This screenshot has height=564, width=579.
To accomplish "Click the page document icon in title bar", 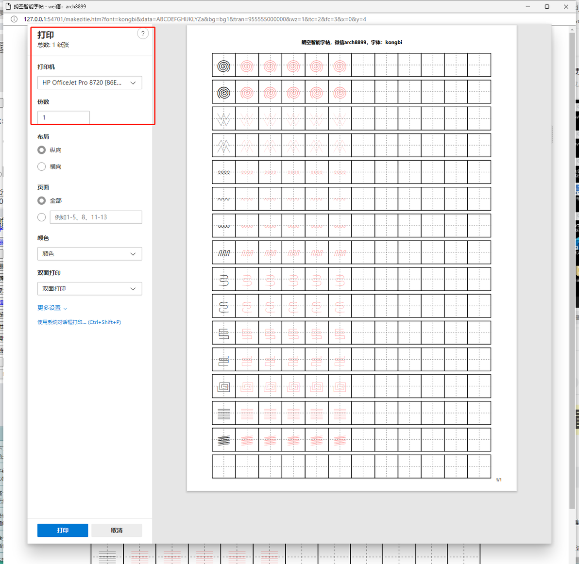I will 8,6.
